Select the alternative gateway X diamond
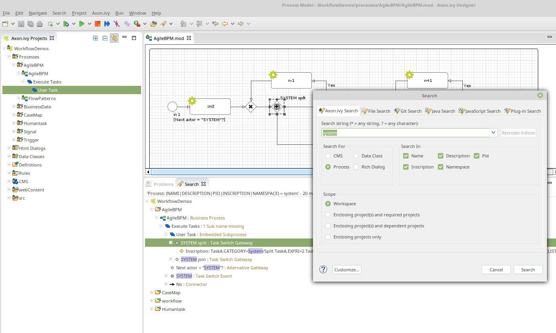The width and height of the screenshot is (556, 333). pos(251,107)
